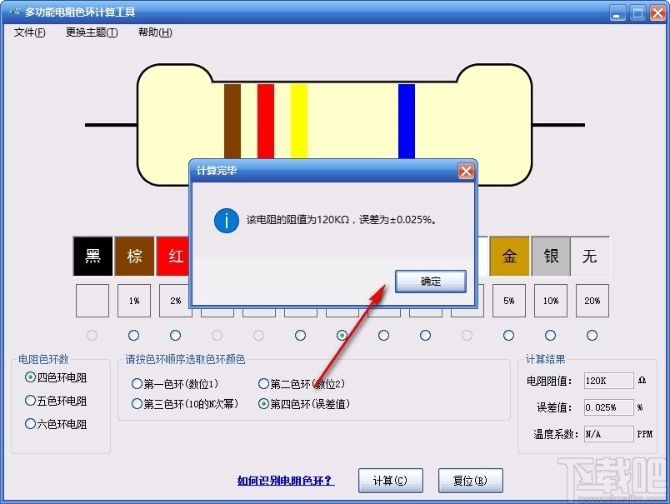Viewport: 670px width, 504px height.
Task: Choose the 无 (none) band option
Action: (x=592, y=257)
